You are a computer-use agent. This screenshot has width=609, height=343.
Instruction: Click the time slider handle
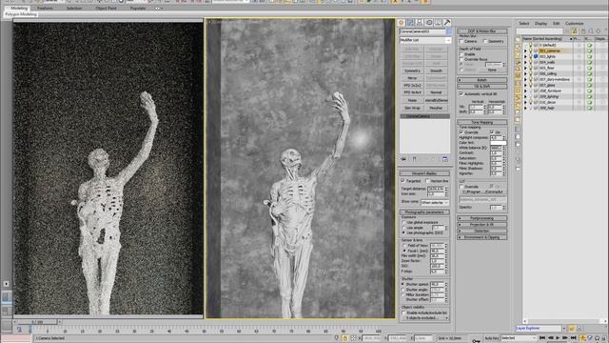[37, 322]
